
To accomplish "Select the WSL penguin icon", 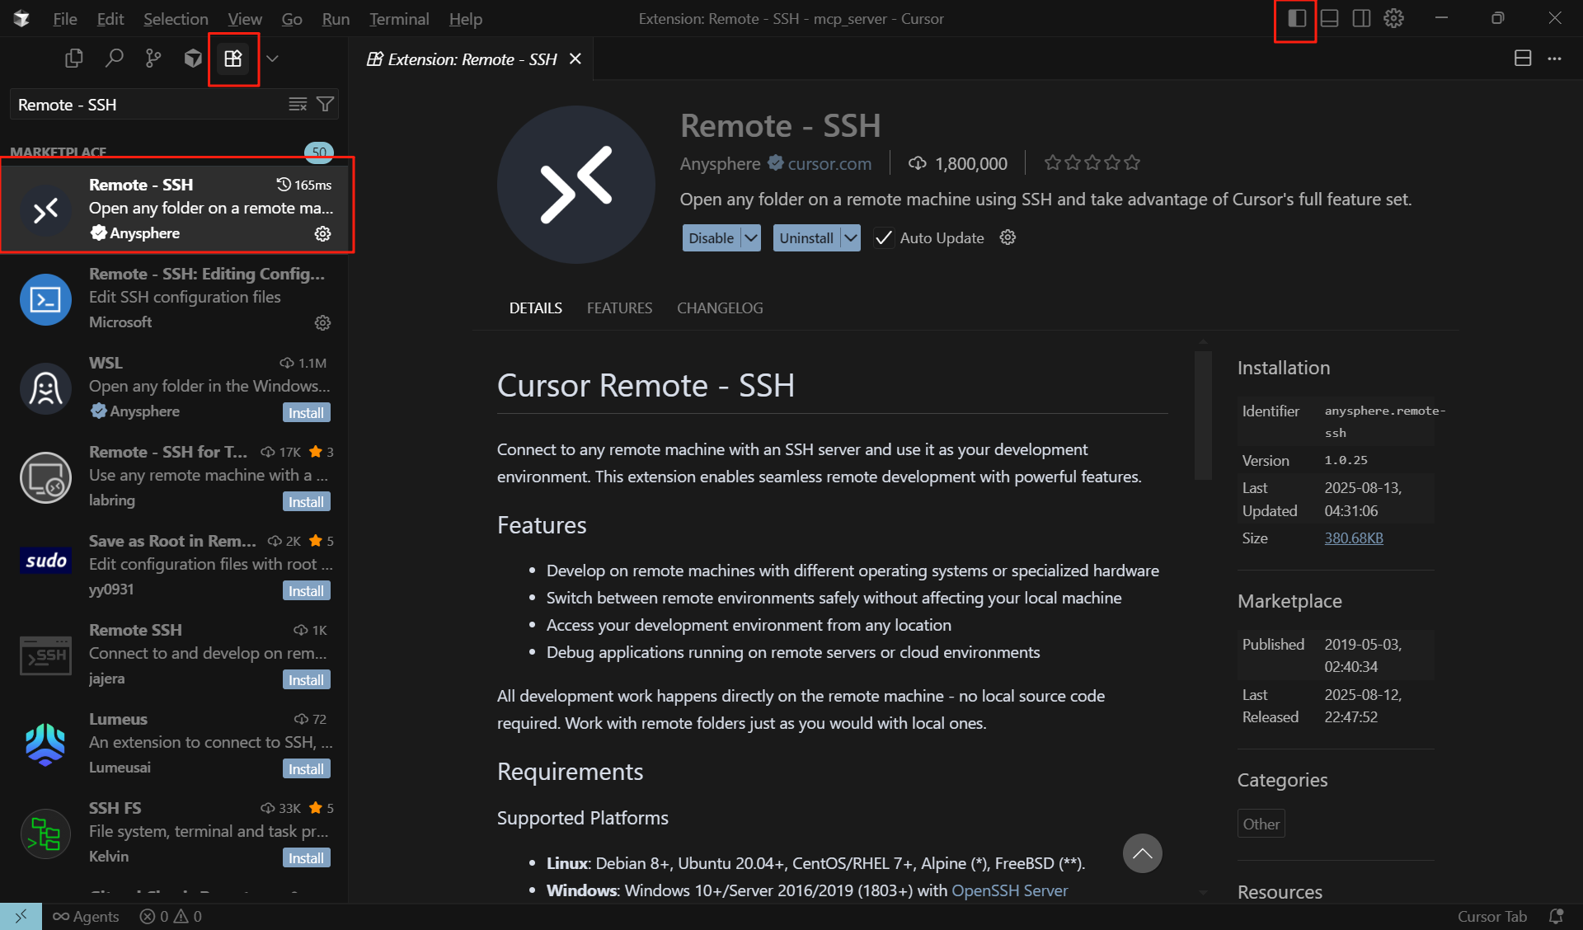I will tap(45, 388).
